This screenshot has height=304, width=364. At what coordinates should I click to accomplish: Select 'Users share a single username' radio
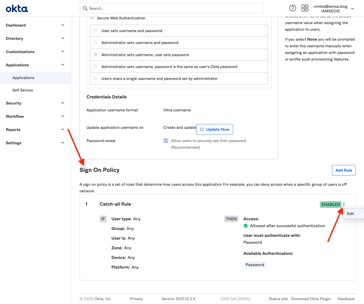(95, 78)
